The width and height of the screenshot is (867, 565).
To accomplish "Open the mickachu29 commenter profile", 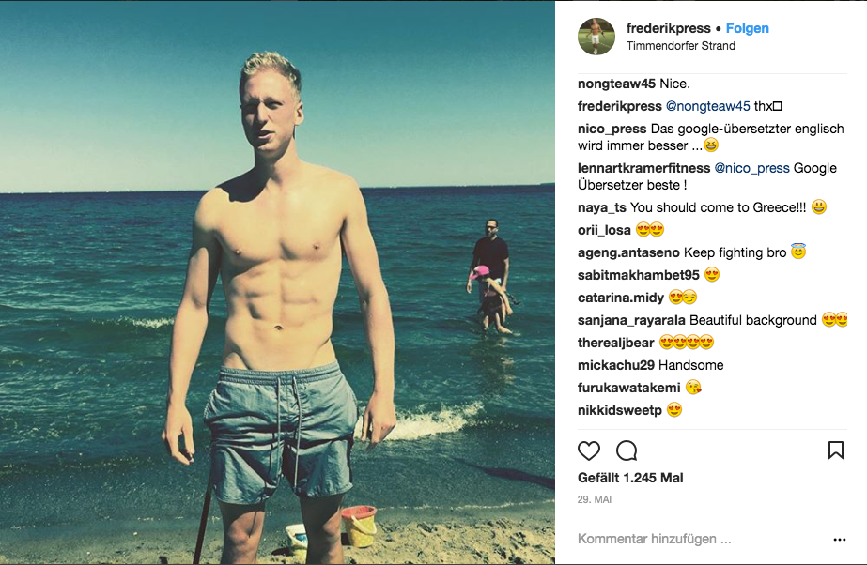I will [x=616, y=365].
